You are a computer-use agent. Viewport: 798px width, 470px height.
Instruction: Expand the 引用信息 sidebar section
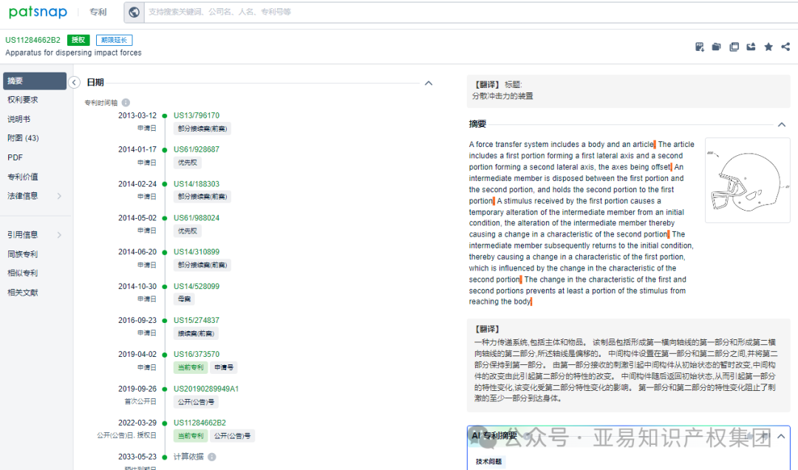pyautogui.click(x=24, y=235)
